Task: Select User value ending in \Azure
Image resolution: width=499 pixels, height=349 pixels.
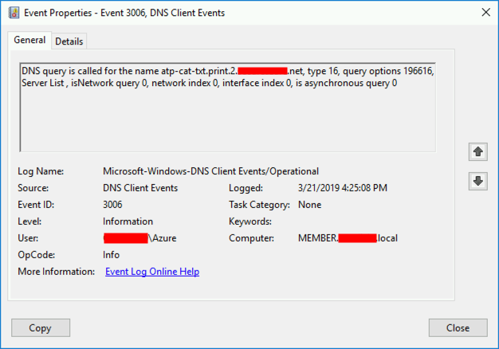Action: 139,238
